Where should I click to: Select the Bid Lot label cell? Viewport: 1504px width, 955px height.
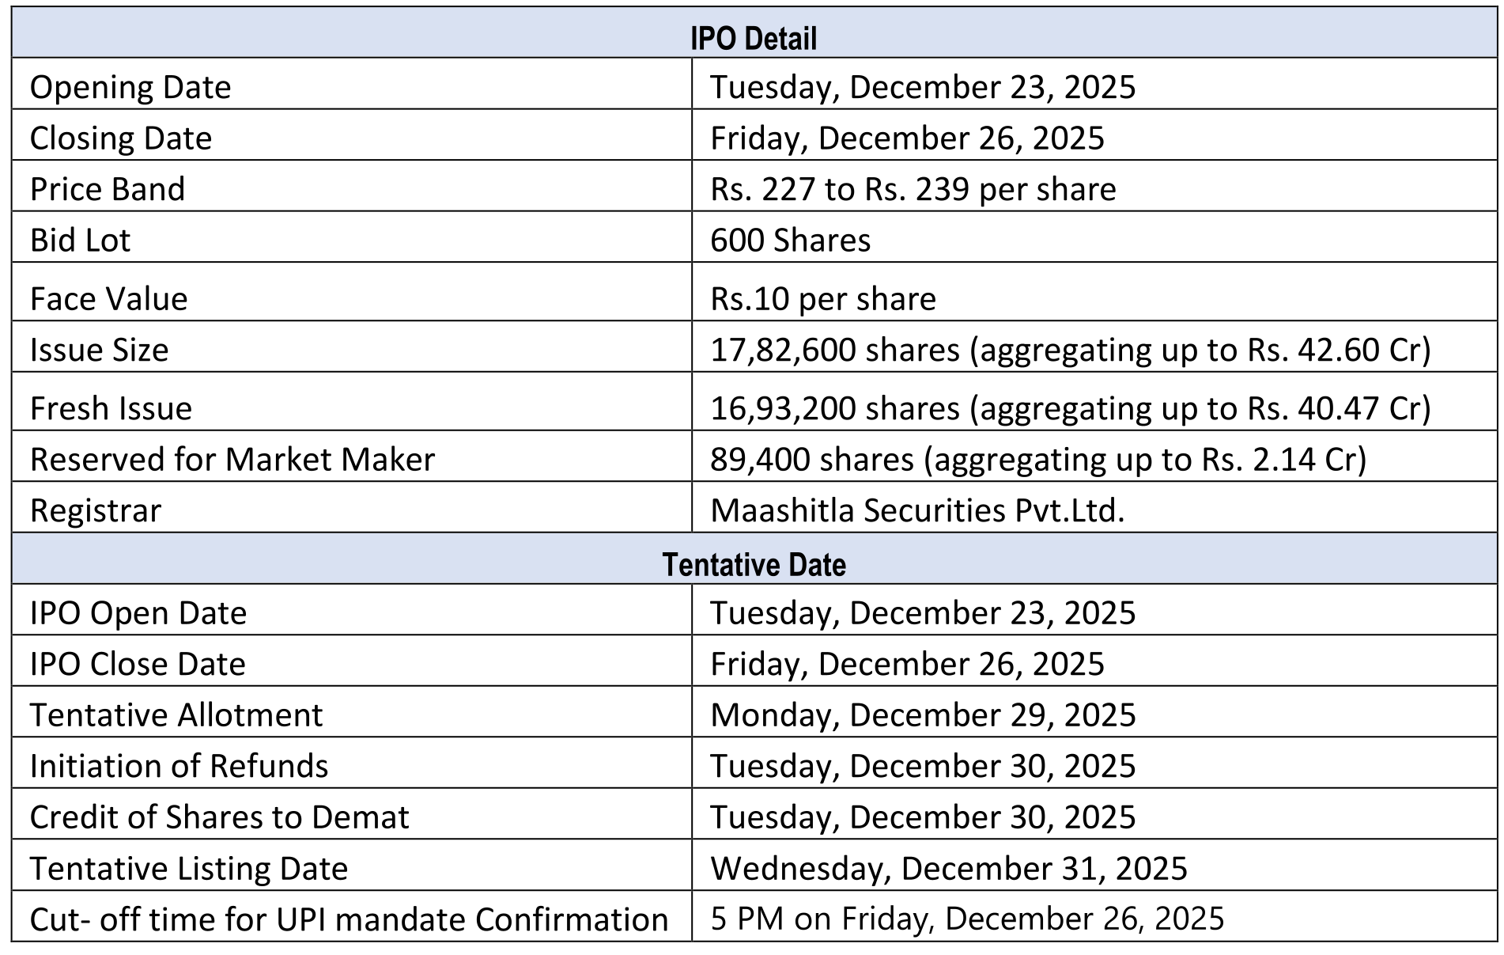click(x=80, y=240)
